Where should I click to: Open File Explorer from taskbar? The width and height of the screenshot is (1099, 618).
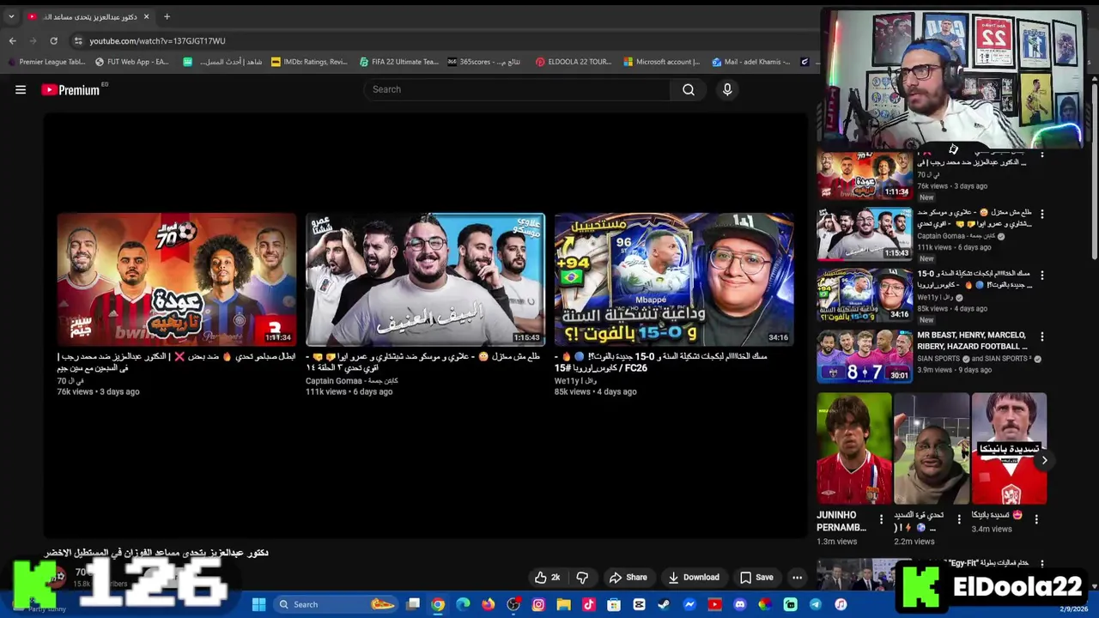pyautogui.click(x=563, y=604)
